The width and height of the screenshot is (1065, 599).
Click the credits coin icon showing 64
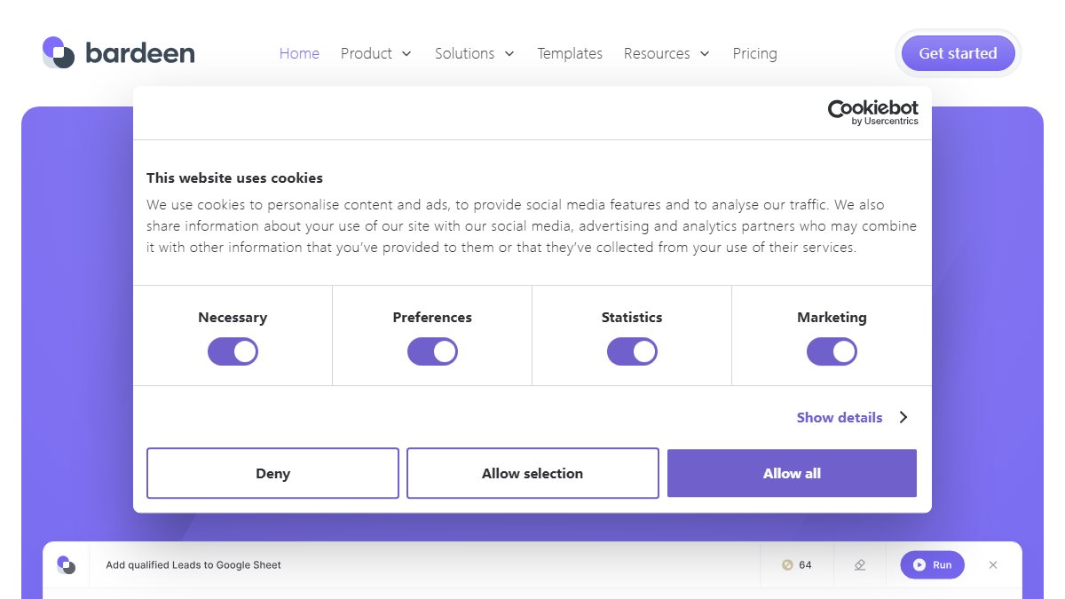787,565
